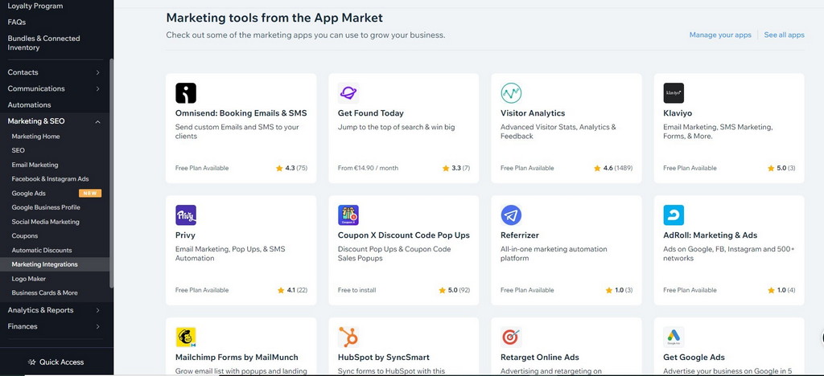824x376 pixels.
Task: Click the Referrizer paper plane icon
Action: (x=511, y=215)
